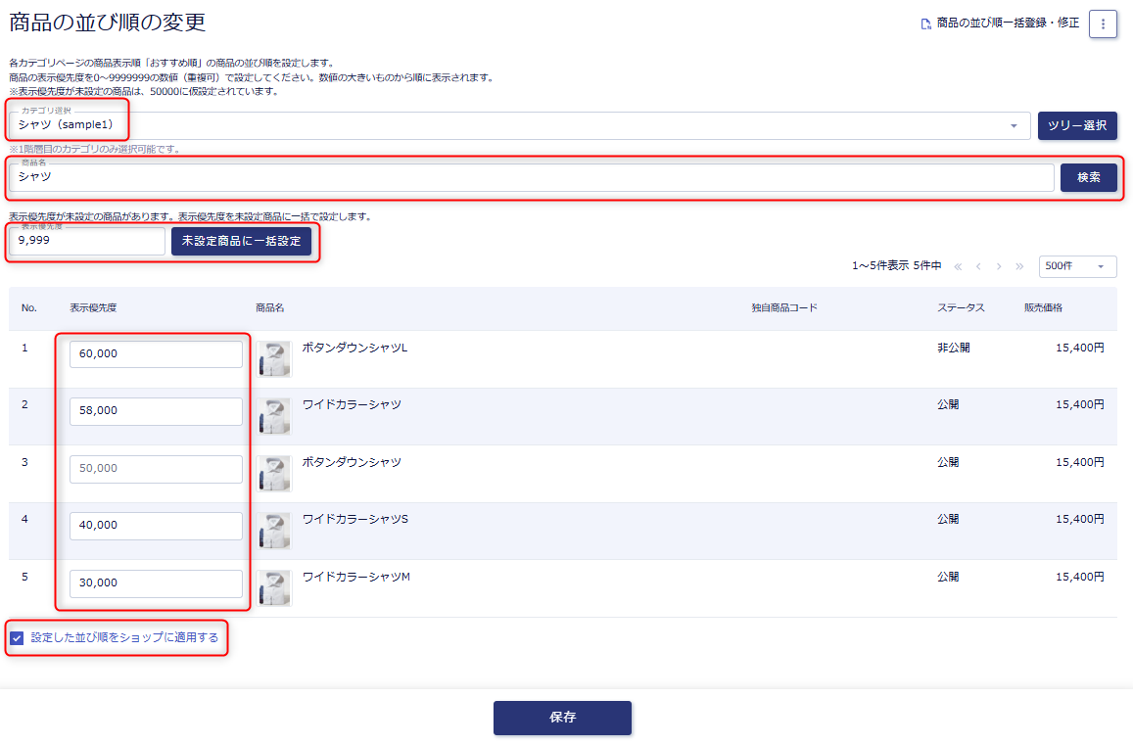Jump to the last page of results

[1019, 266]
